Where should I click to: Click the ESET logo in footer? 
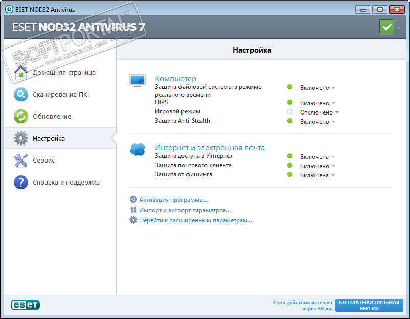(26, 305)
